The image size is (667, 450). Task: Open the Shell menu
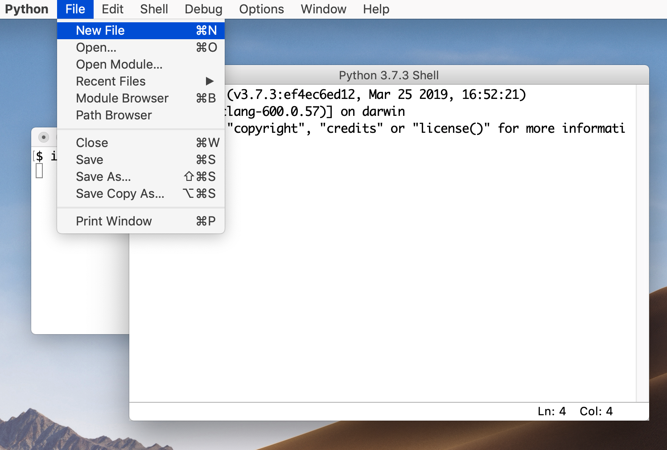coord(154,9)
